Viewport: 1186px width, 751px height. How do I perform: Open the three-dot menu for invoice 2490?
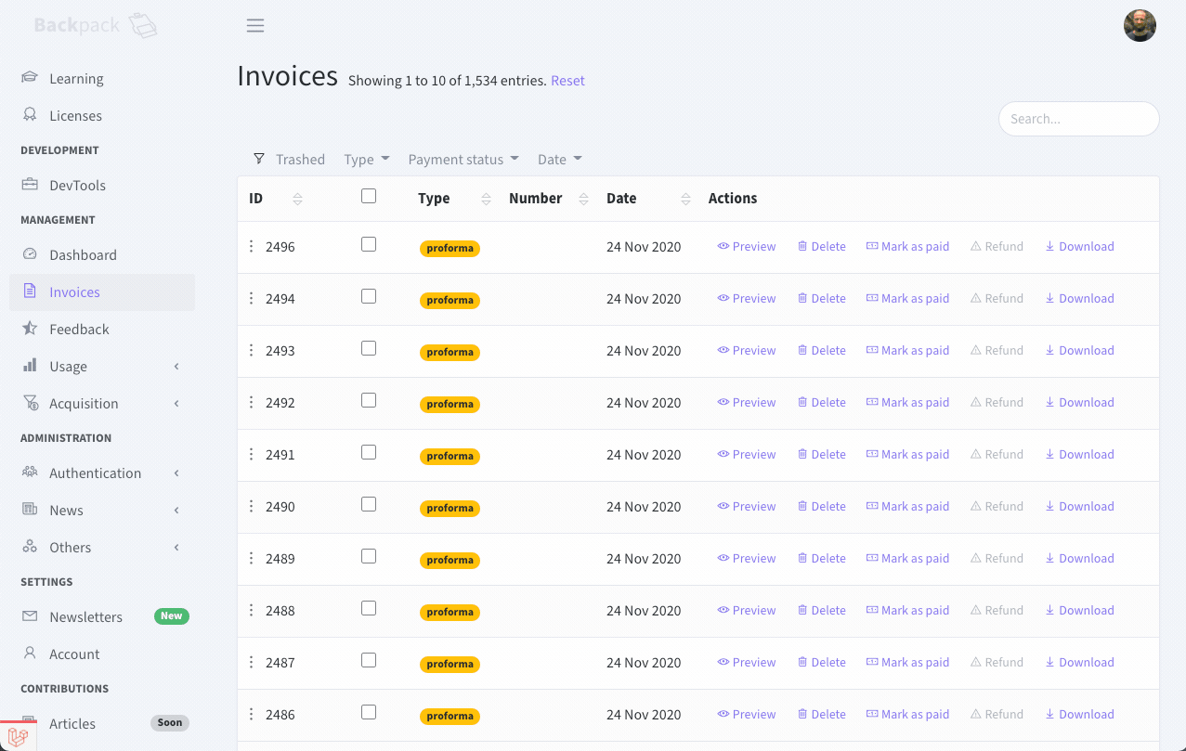[251, 507]
